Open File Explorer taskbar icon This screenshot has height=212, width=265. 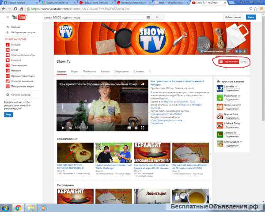coord(31,208)
